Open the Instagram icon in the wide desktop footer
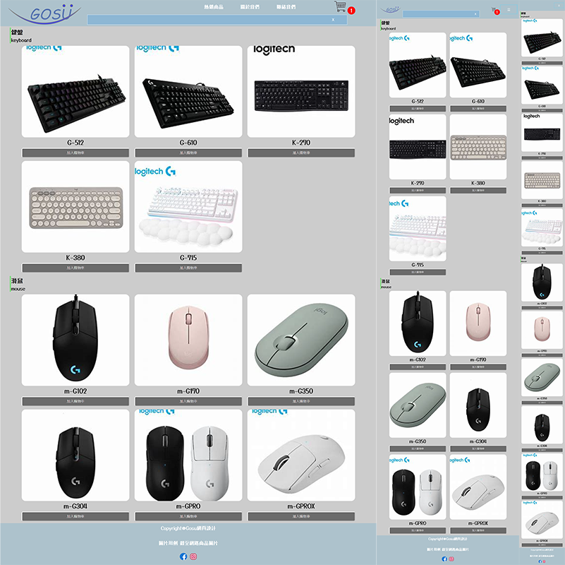Image resolution: width=565 pixels, height=565 pixels. tap(194, 557)
